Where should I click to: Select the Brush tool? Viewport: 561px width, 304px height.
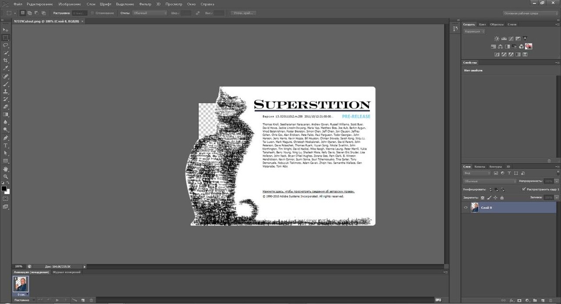[x=6, y=84]
